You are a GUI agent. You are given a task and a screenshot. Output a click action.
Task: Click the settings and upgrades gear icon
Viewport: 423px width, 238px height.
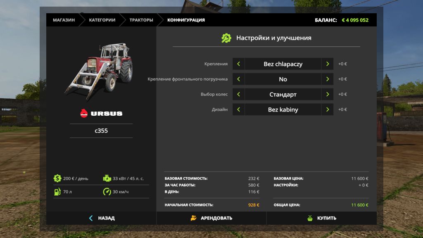[x=226, y=38]
